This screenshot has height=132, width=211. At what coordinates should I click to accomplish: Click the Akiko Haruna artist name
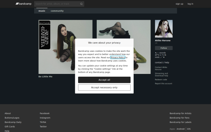coord(162,40)
